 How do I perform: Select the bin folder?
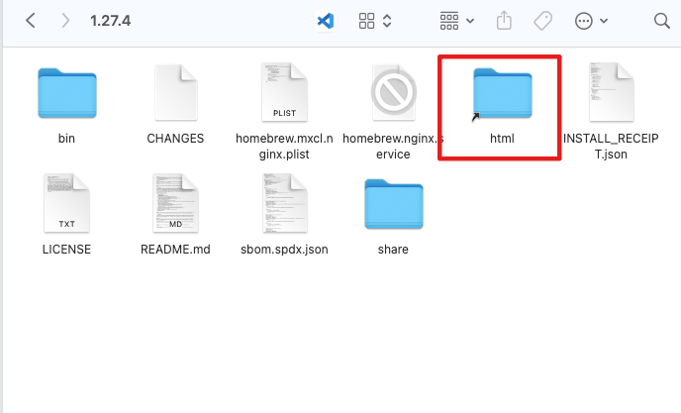[67, 92]
